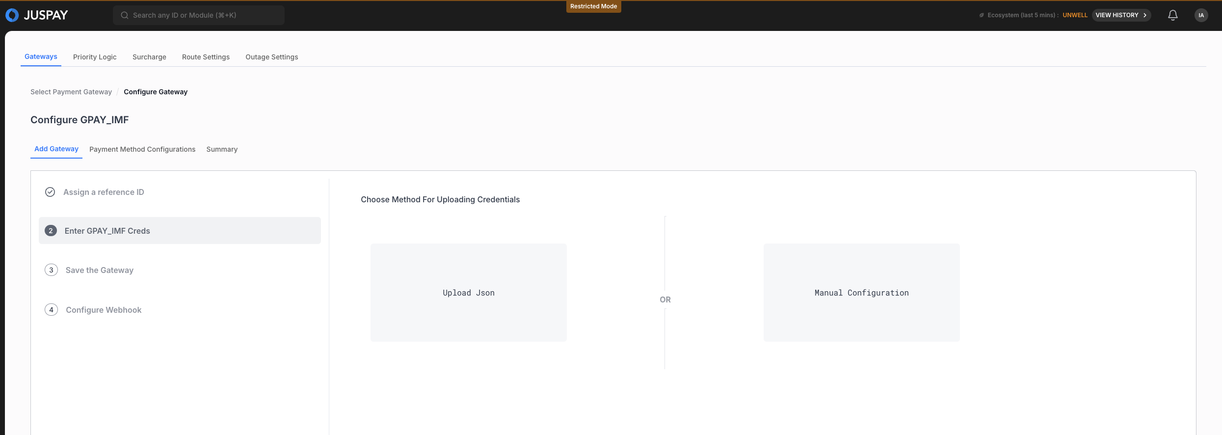Open the notifications bell
1222x435 pixels.
pos(1172,15)
